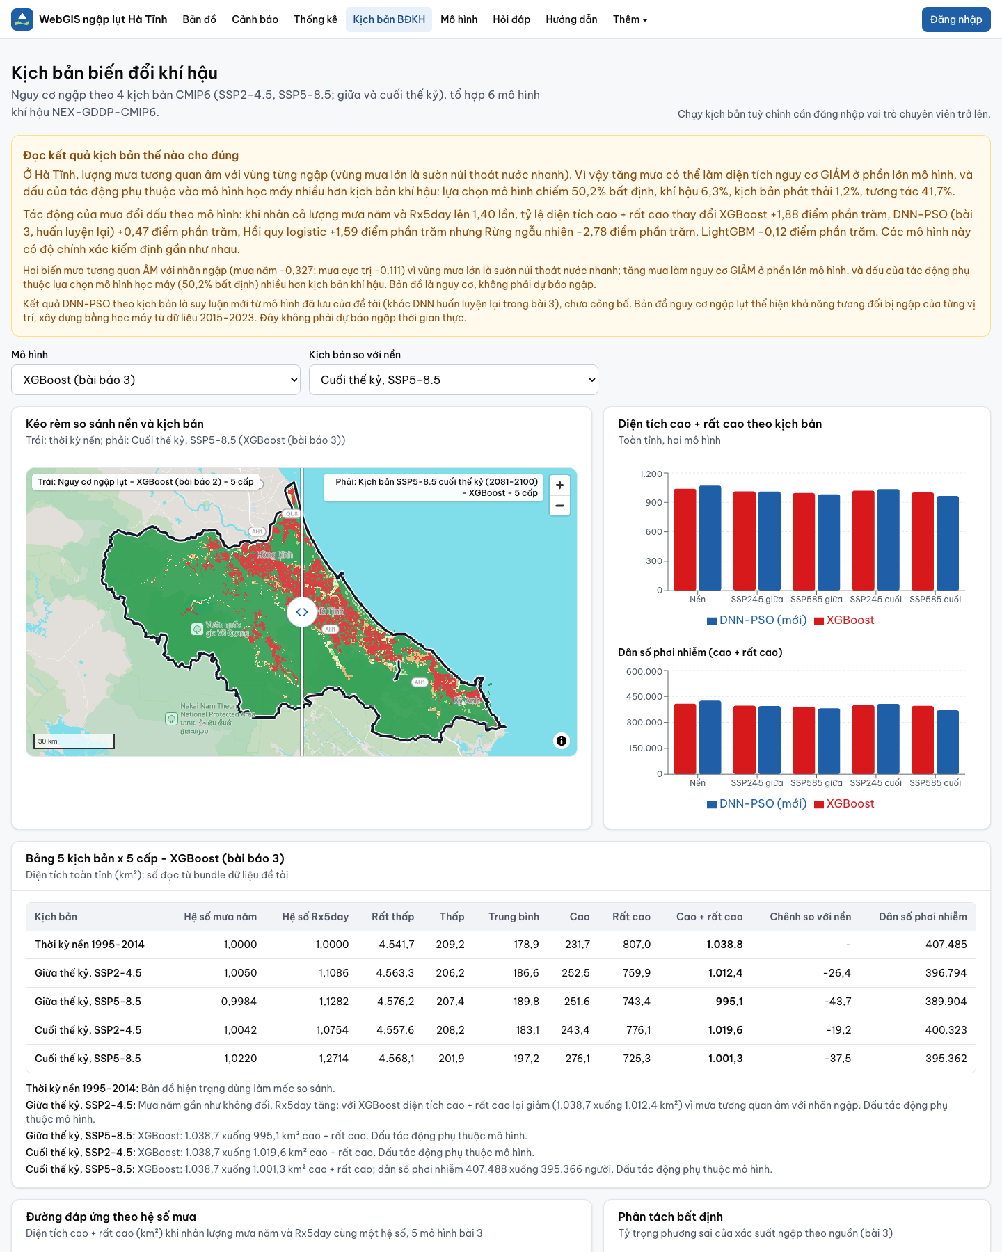Click the Dân số phơi nhiễm column header

pyautogui.click(x=923, y=917)
